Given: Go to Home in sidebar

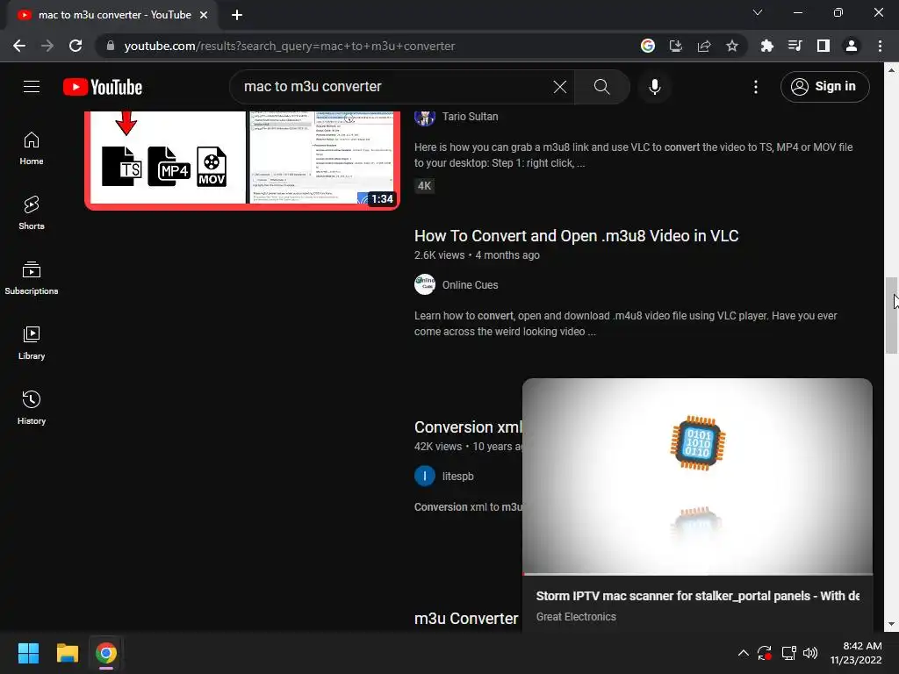Looking at the screenshot, I should point(32,148).
